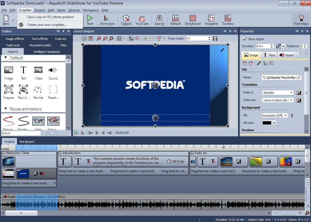This screenshot has height=222, width=311.
Task: Click the black Fill color swatch
Action: coord(267,123)
